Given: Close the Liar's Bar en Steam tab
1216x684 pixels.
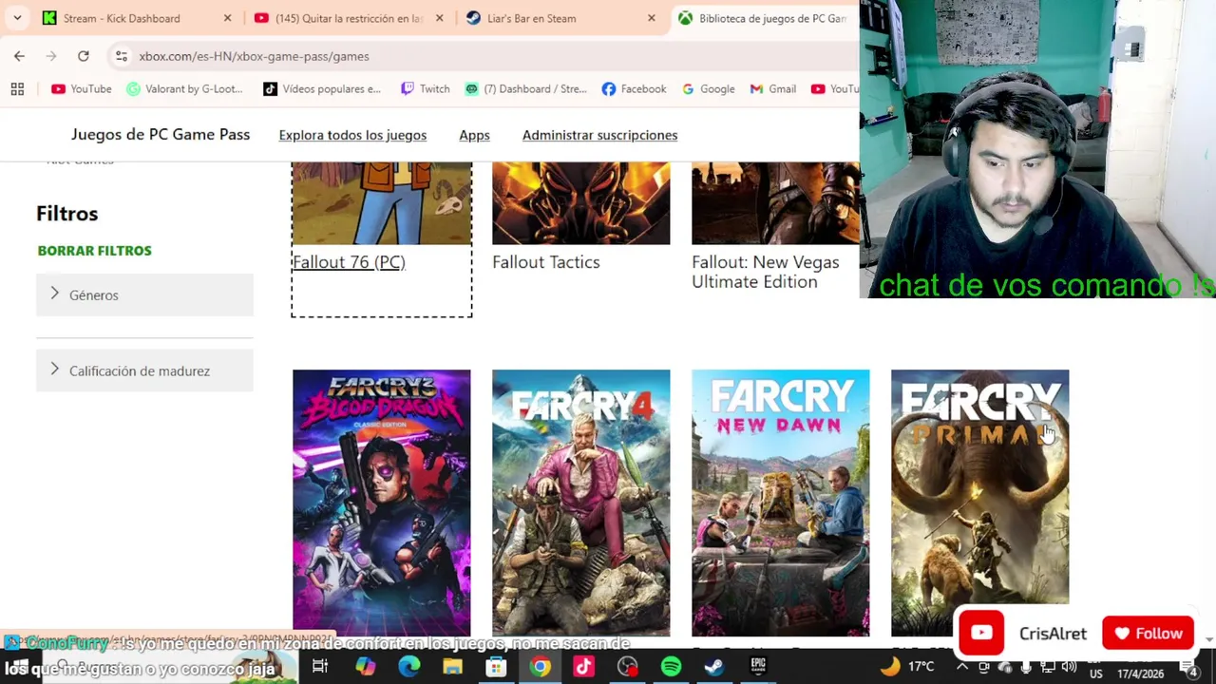Looking at the screenshot, I should (x=651, y=18).
